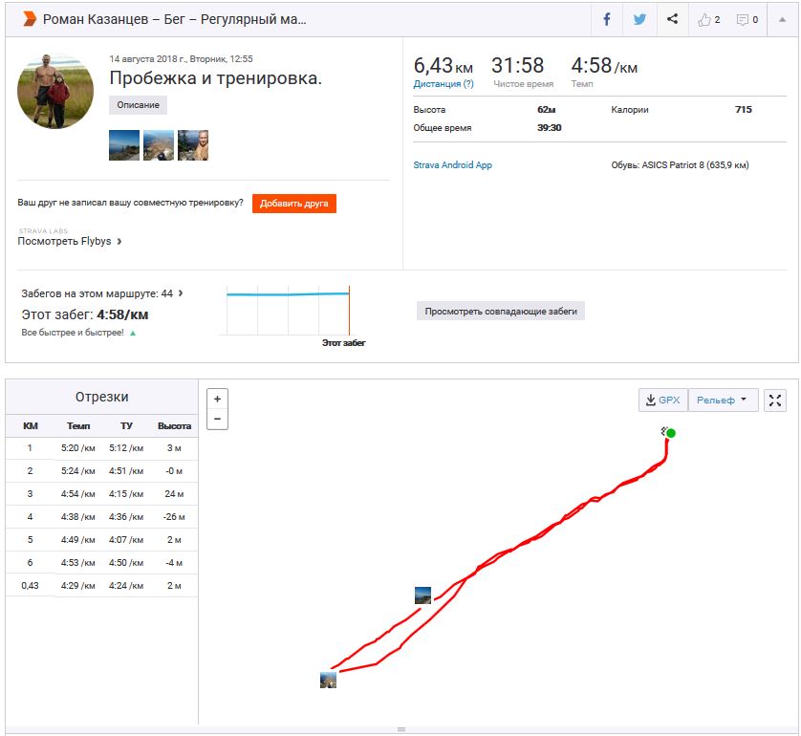801x736 pixels.
Task: Select kilometer 3 split row
Action: (x=101, y=493)
